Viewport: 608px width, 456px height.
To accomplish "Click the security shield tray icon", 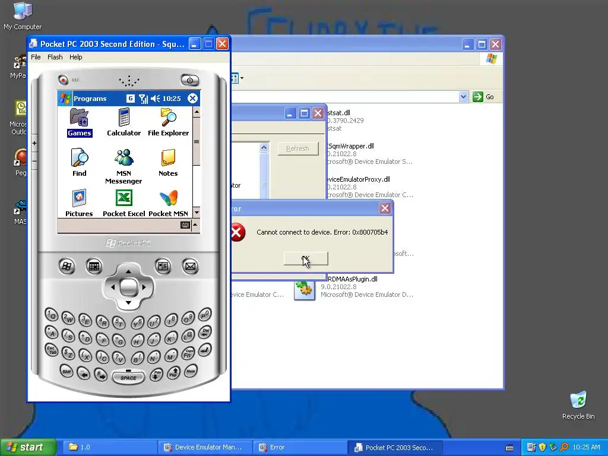I will click(543, 448).
